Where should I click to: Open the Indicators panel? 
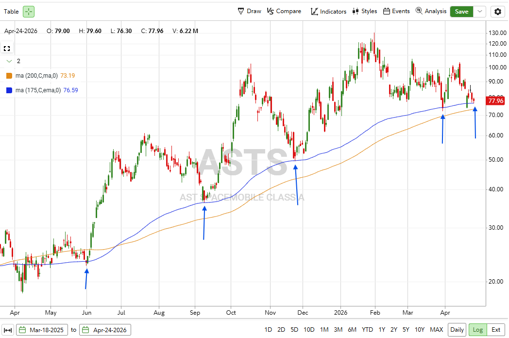click(x=328, y=11)
